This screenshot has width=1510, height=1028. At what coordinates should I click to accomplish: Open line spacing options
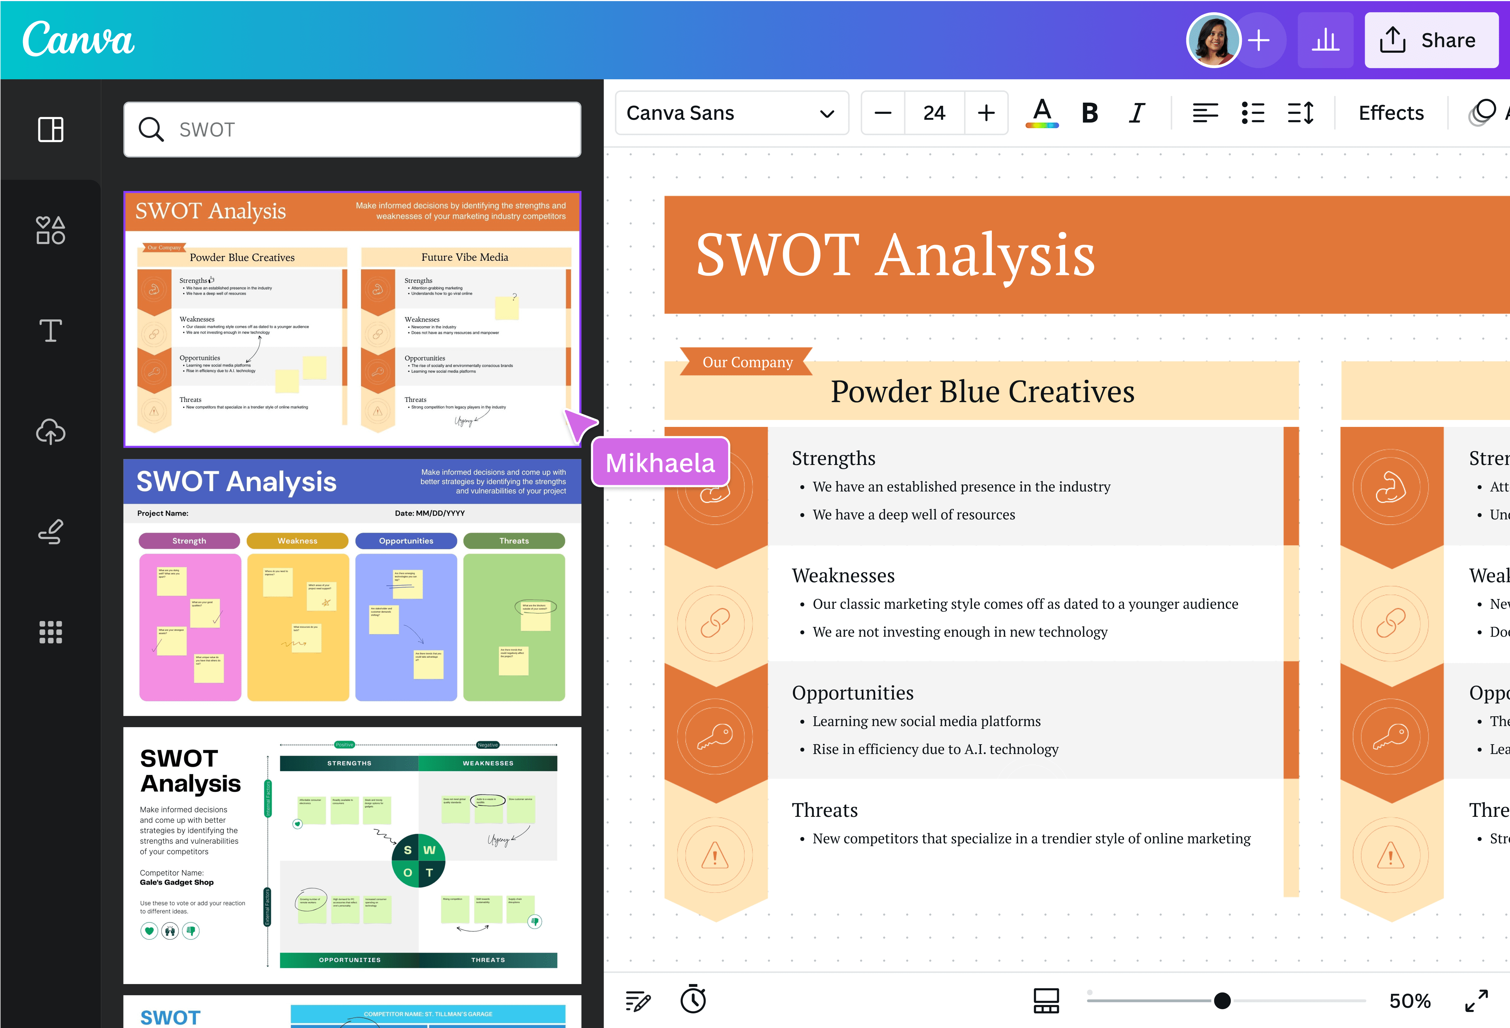coord(1301,112)
